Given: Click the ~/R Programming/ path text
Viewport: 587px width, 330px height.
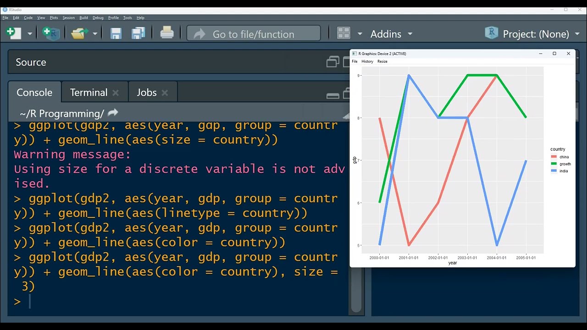Looking at the screenshot, I should point(62,113).
